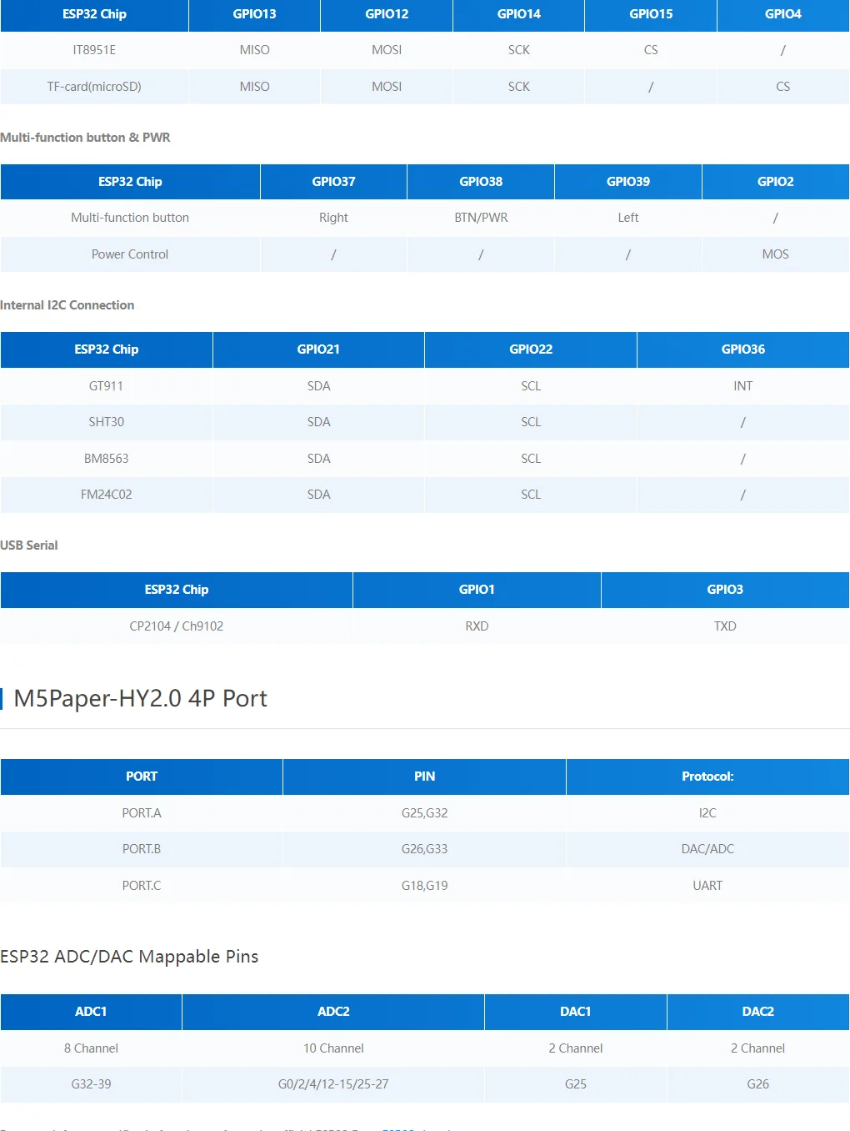Select the INT cell under GPIO36
The image size is (850, 1131).
point(742,386)
